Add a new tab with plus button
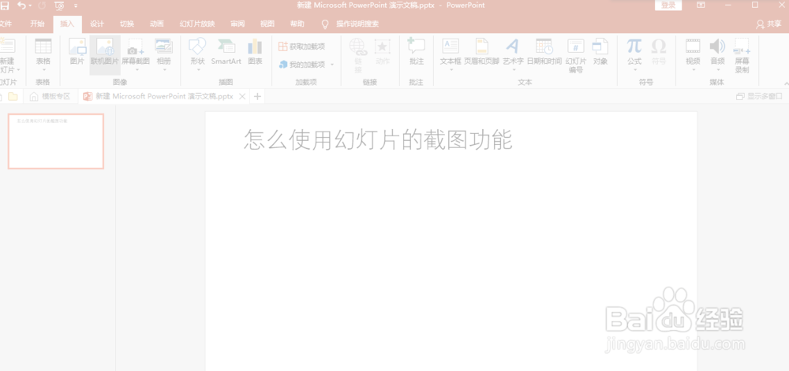This screenshot has width=789, height=371. 258,96
